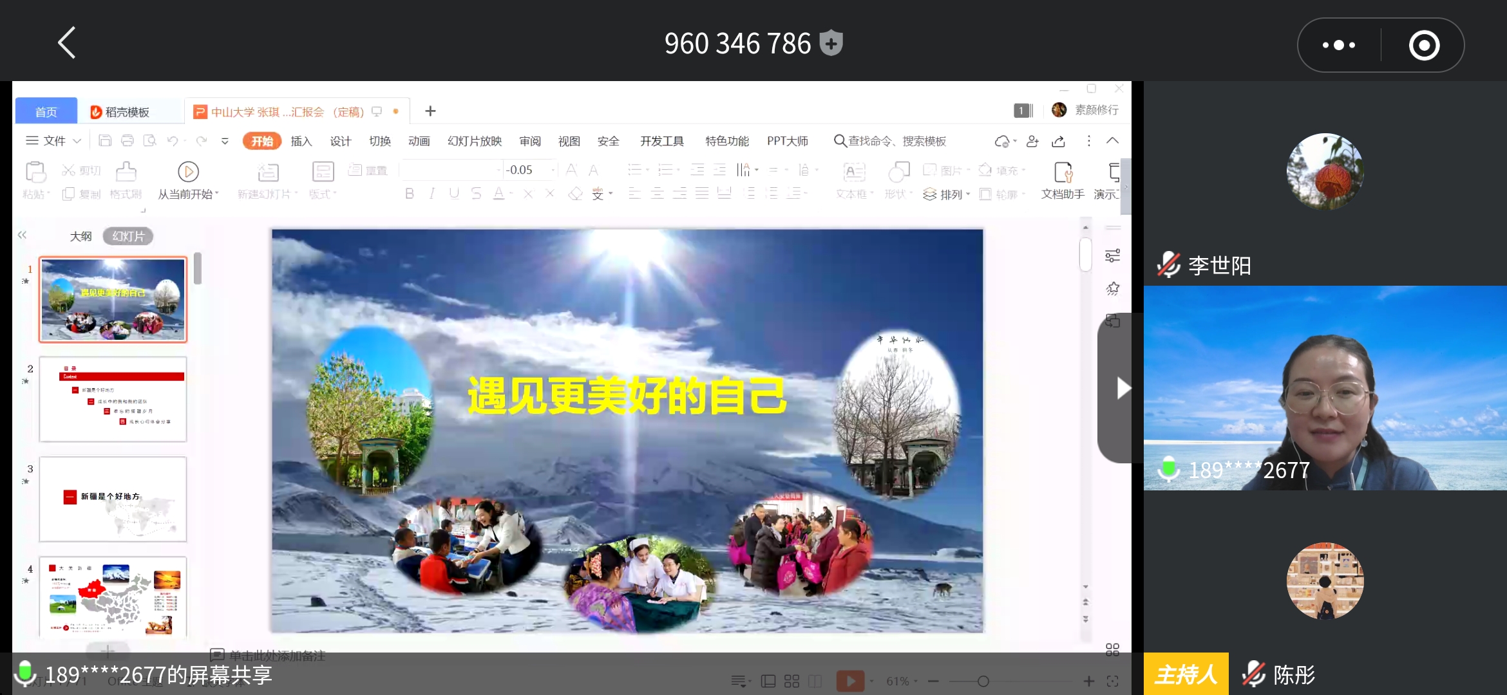This screenshot has height=695, width=1507.
Task: Open the 设计 ribbon tab
Action: tap(340, 141)
